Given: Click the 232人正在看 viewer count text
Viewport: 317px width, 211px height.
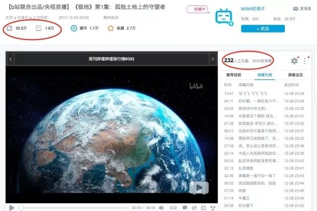Looking at the screenshot, I should (237, 60).
